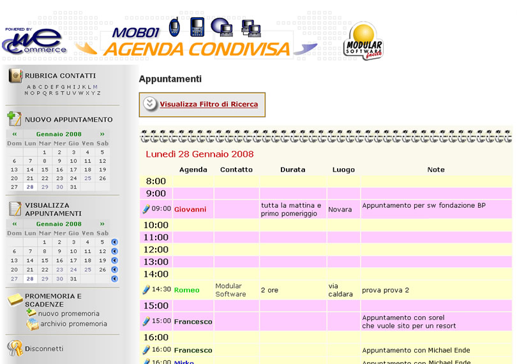517x364 pixels.
Task: Select day 30 in Nuovo Appuntamento calendar
Action: pyautogui.click(x=60, y=187)
